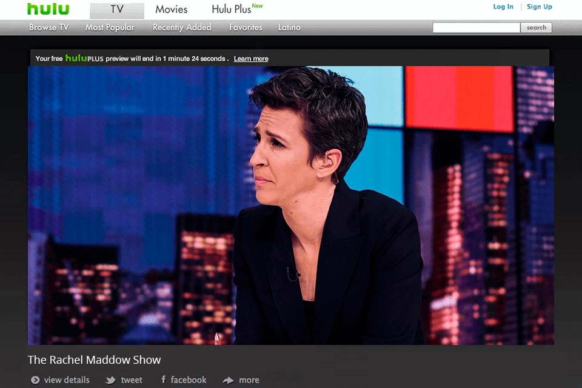Screen dimensions: 582x388
Task: Click the Sign Up link
Action: [x=540, y=7]
